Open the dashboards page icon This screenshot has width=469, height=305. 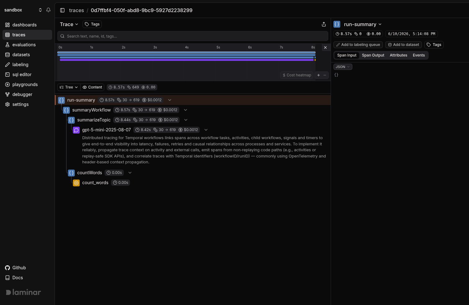(x=7, y=25)
